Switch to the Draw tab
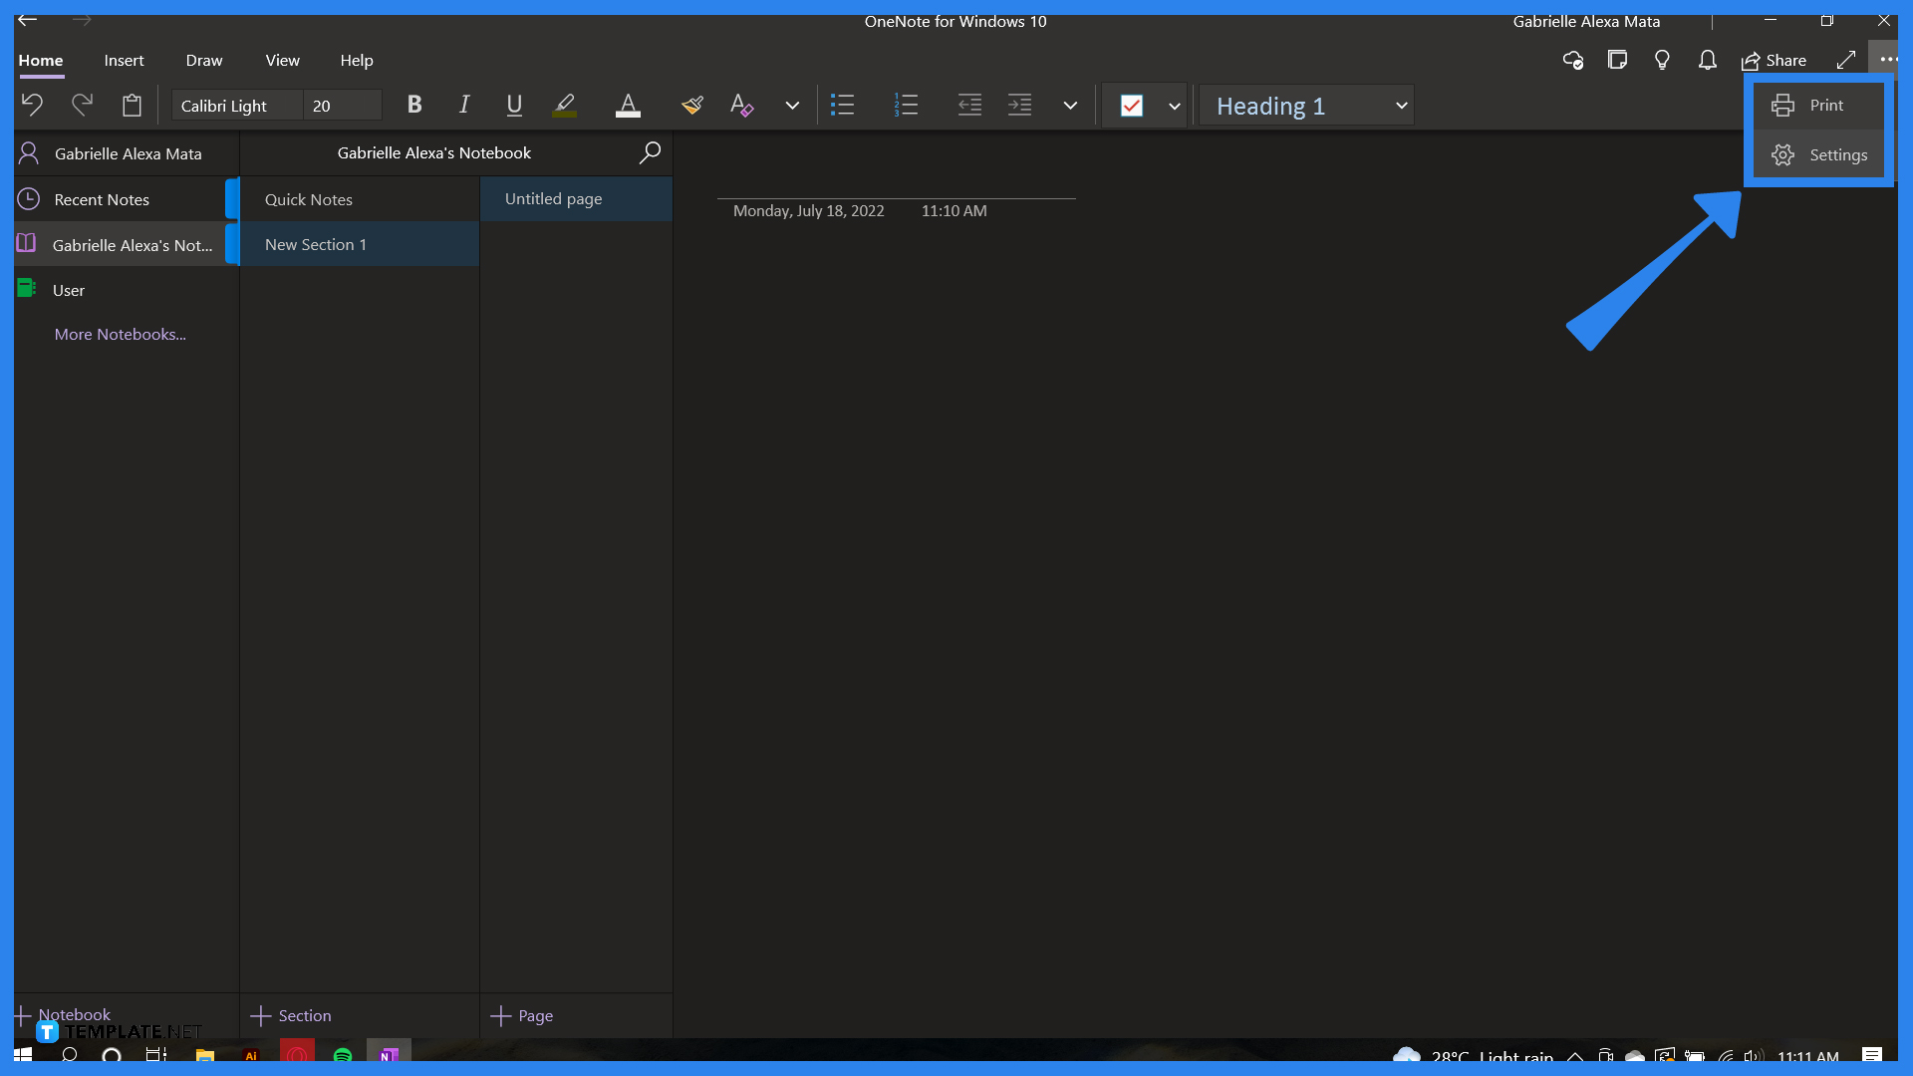Screen dimensions: 1913x1076 (x=203, y=60)
